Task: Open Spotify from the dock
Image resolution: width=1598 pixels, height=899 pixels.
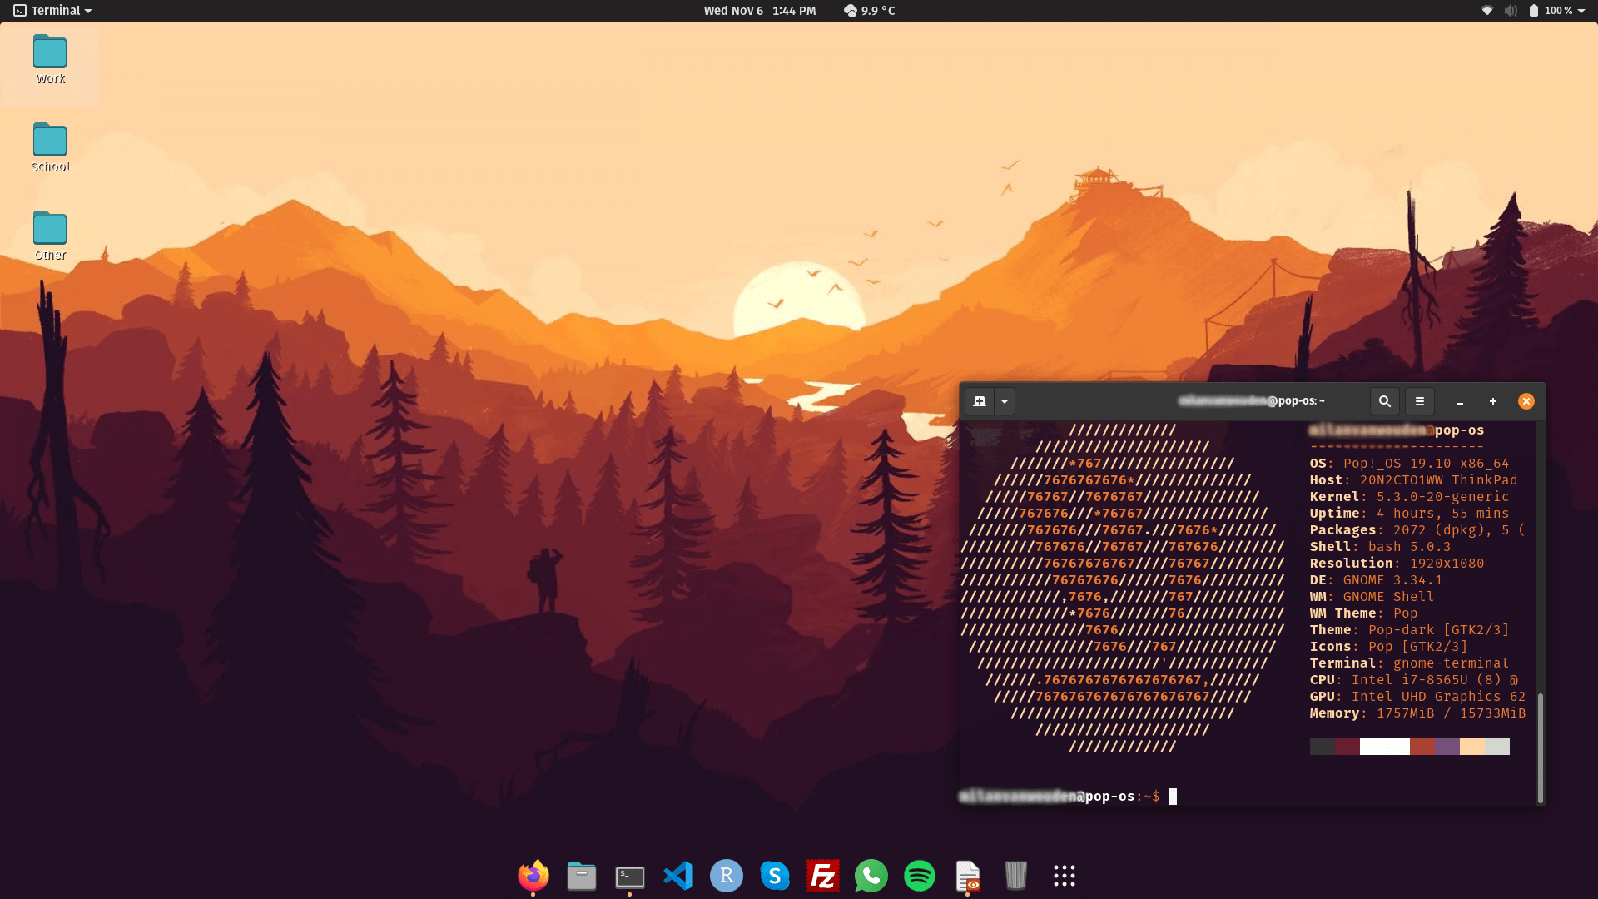Action: pos(919,876)
